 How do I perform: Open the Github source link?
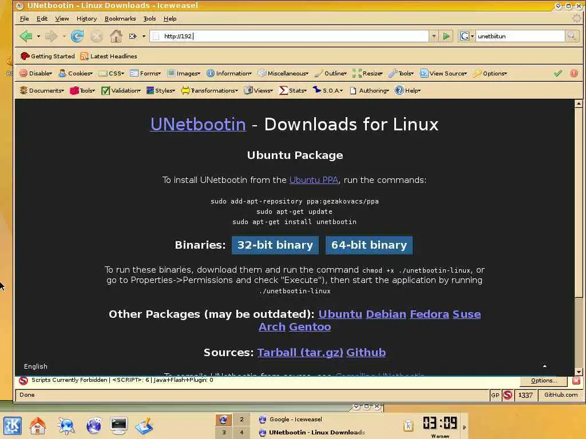point(366,353)
